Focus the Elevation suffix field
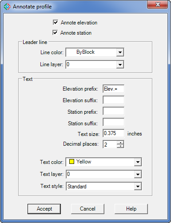This screenshot has height=223, width=171. coord(113,100)
